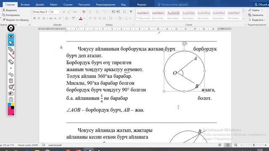Switch to Главная tab
Screen dimensions: 269x151
pyautogui.click(x=10, y=5)
